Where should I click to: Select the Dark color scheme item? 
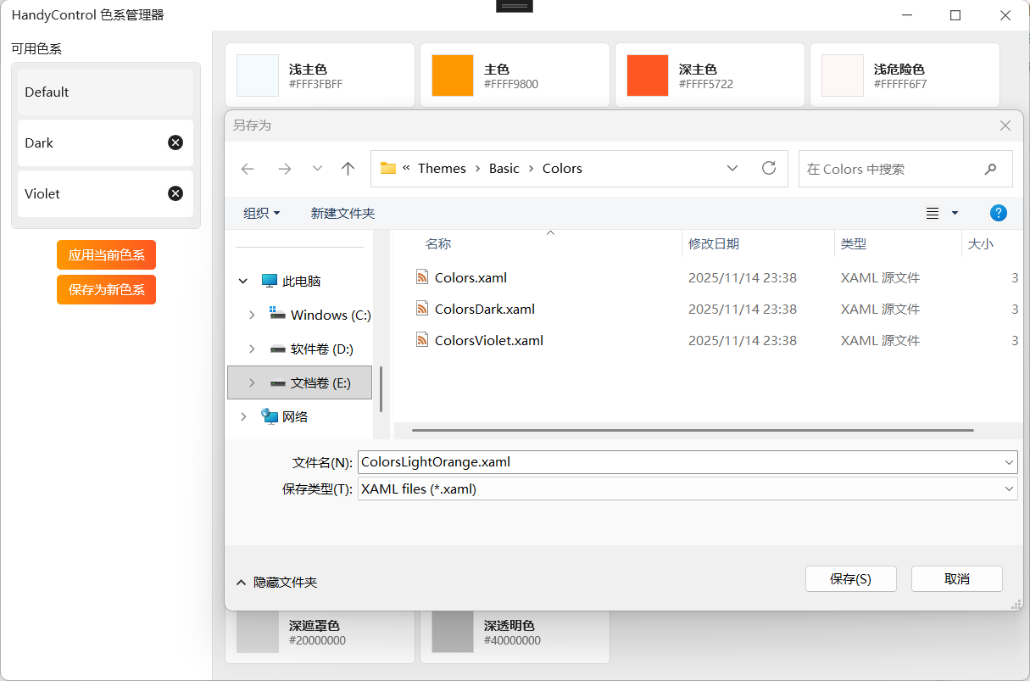click(106, 142)
